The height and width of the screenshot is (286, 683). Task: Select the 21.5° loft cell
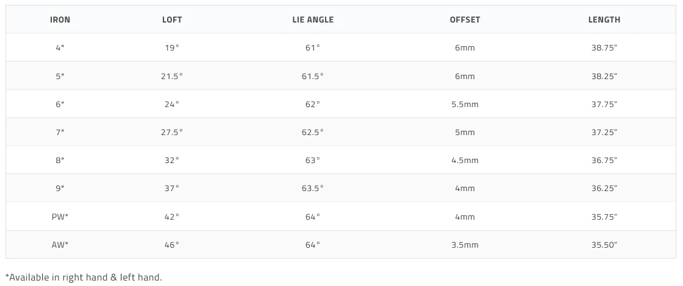pos(172,76)
